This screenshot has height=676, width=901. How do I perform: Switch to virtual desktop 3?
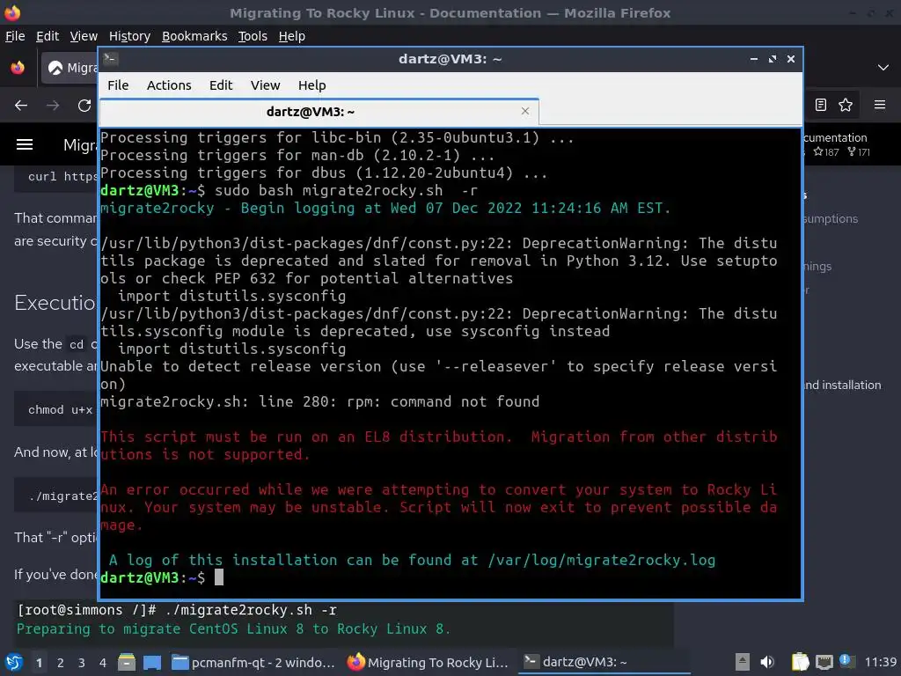pyautogui.click(x=82, y=663)
